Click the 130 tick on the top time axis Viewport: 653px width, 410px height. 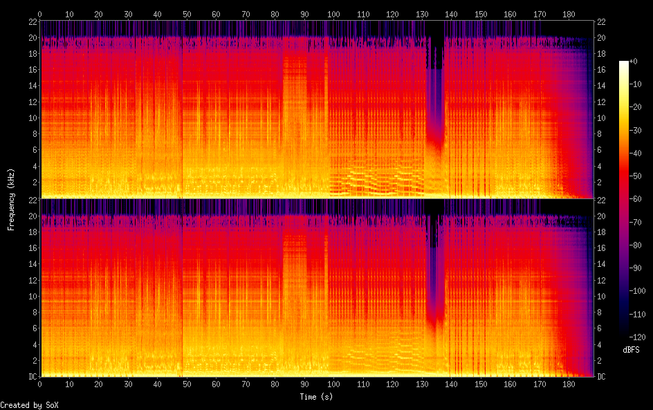[422, 14]
